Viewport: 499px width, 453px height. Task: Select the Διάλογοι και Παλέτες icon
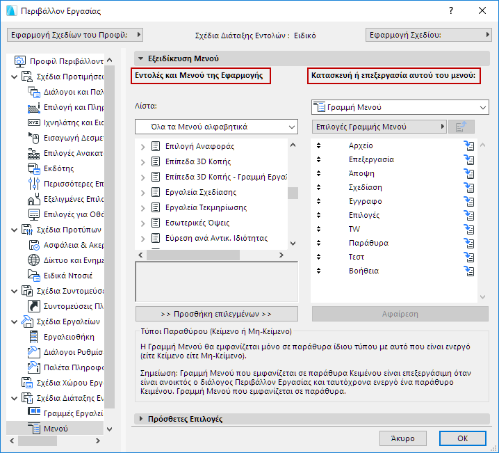(x=34, y=92)
